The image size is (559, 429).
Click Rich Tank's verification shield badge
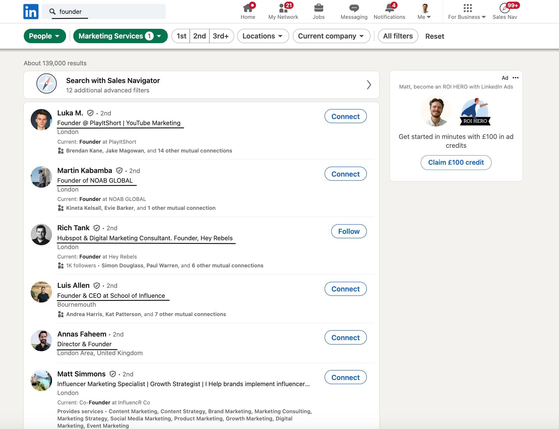pos(96,228)
